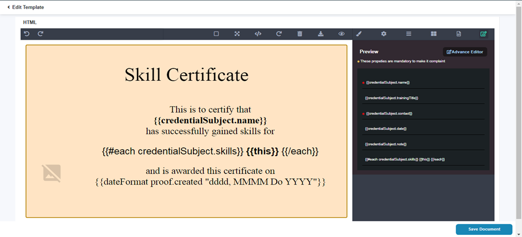Select the broken image placeholder in certificate
Viewport: 522px width, 237px height.
pos(51,173)
